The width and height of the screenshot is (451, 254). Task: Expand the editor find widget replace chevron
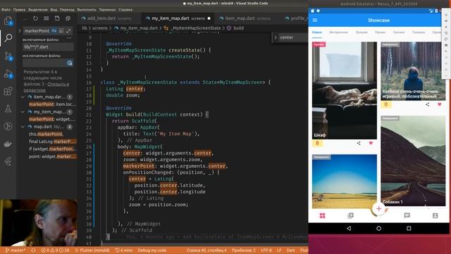(276, 37)
